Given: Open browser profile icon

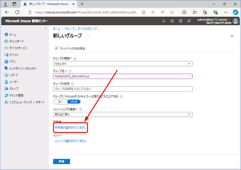Looking at the screenshot, I should (x=5, y=4).
